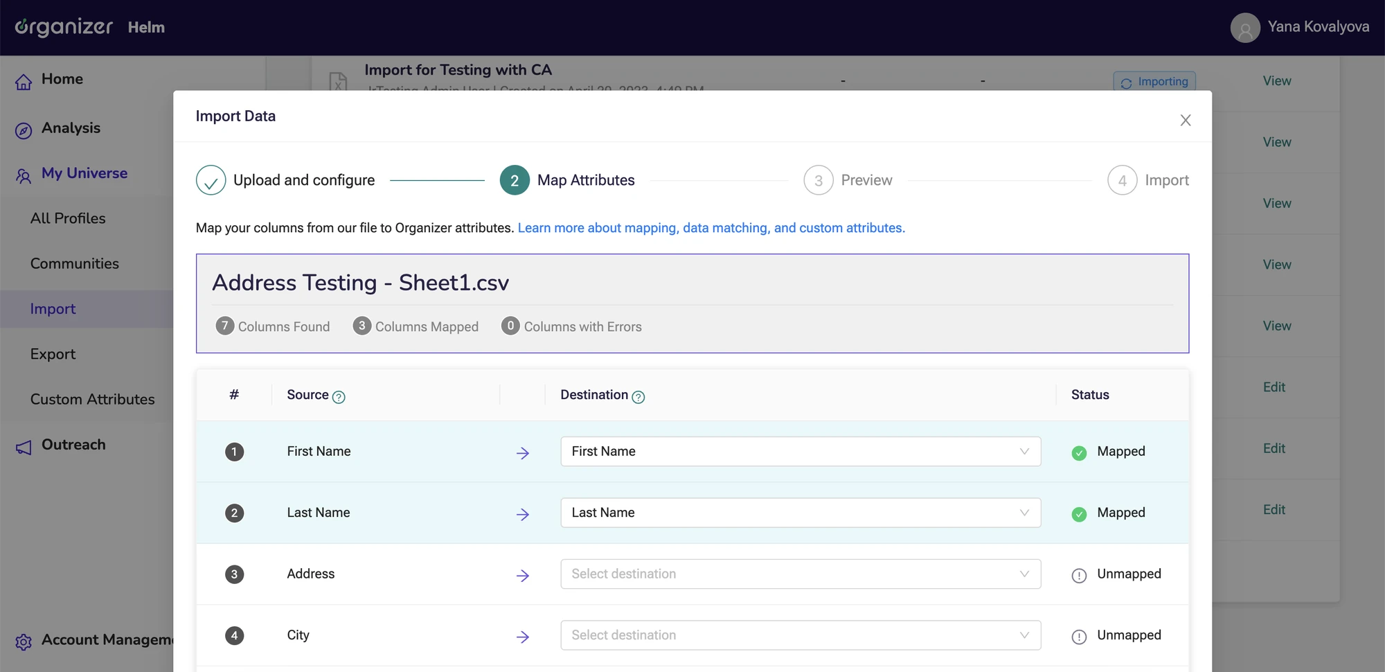Click the Preview step 3
This screenshot has width=1385, height=672.
click(x=848, y=180)
